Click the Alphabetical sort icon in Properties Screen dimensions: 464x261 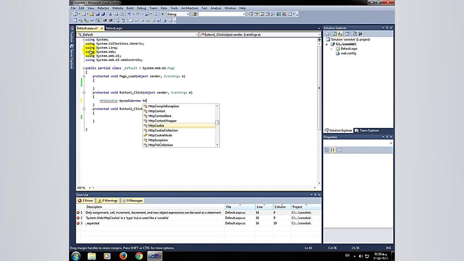tap(333, 150)
